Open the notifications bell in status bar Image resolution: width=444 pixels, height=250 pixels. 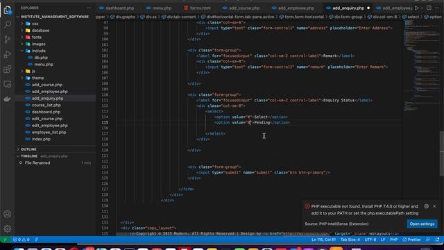(x=438, y=240)
